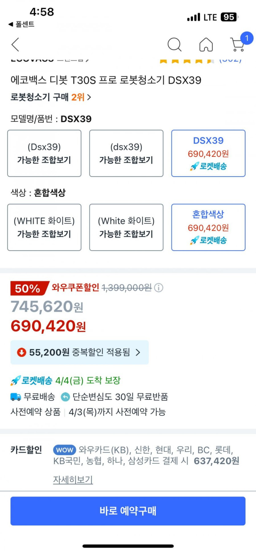Go to home via house icon
Screen dimensions: 256x553
[x=206, y=45]
